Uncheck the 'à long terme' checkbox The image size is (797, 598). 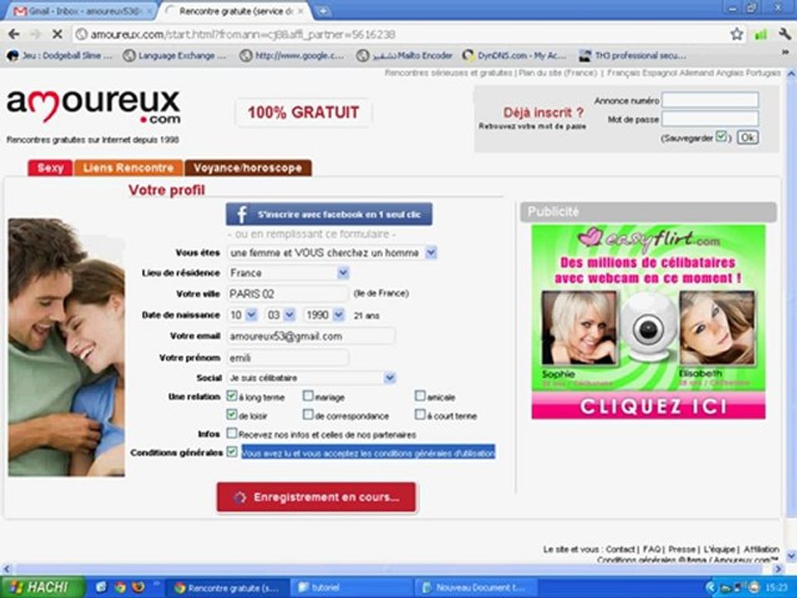coord(232,395)
